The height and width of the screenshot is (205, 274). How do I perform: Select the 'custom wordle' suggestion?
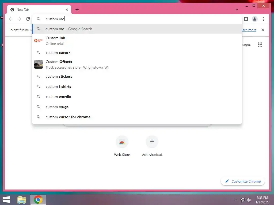137,97
